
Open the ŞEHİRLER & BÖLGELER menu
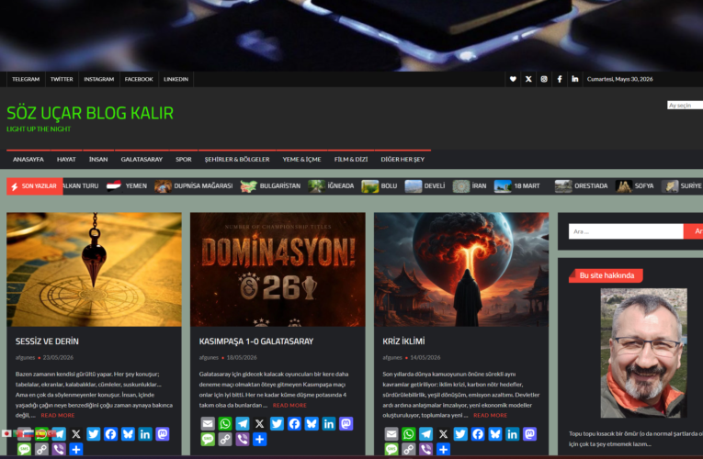237,160
